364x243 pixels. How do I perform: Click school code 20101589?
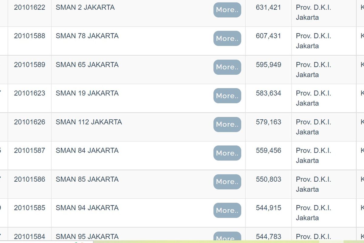point(29,65)
